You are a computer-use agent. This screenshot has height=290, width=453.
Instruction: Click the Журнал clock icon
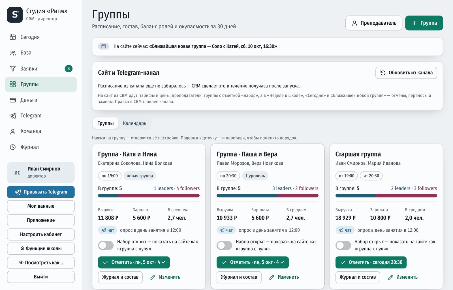coord(13,147)
